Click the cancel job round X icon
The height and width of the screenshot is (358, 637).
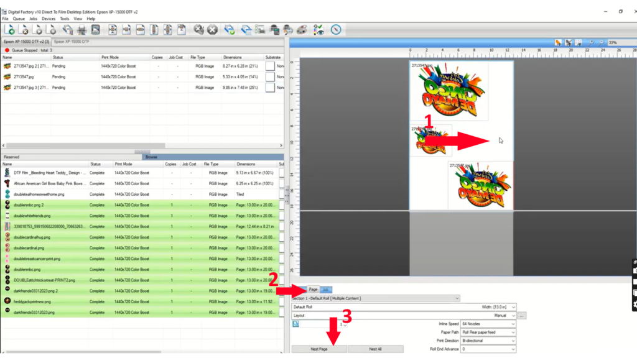coord(213,30)
